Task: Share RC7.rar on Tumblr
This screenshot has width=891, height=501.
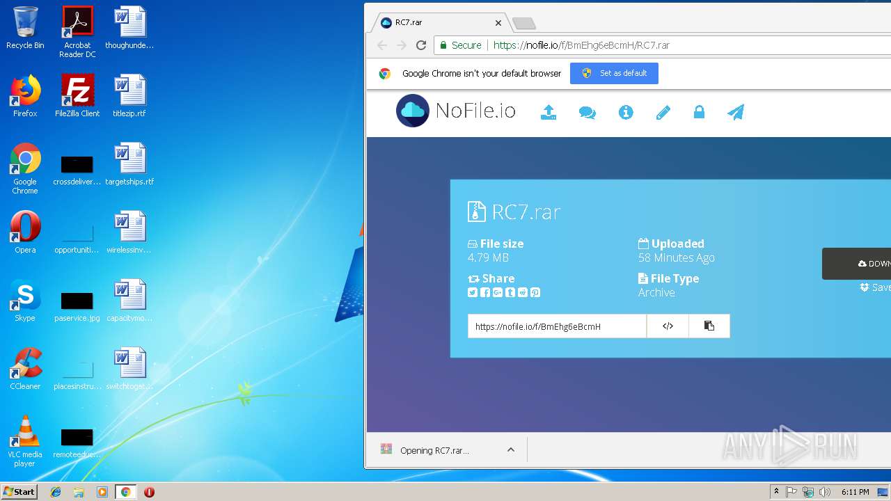Action: [510, 293]
